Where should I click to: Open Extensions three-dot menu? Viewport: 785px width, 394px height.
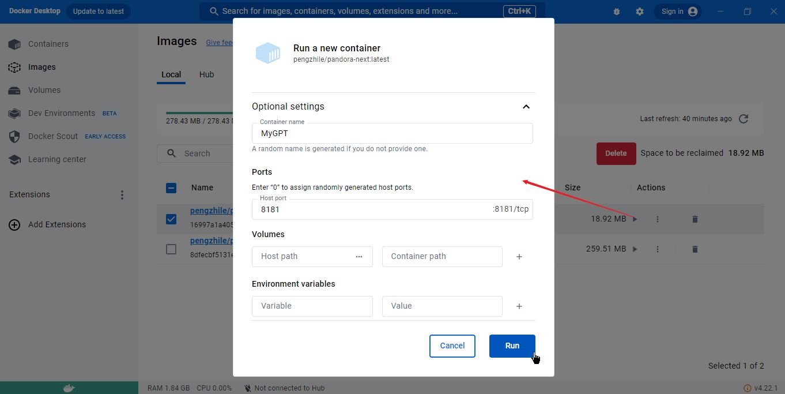(x=122, y=195)
